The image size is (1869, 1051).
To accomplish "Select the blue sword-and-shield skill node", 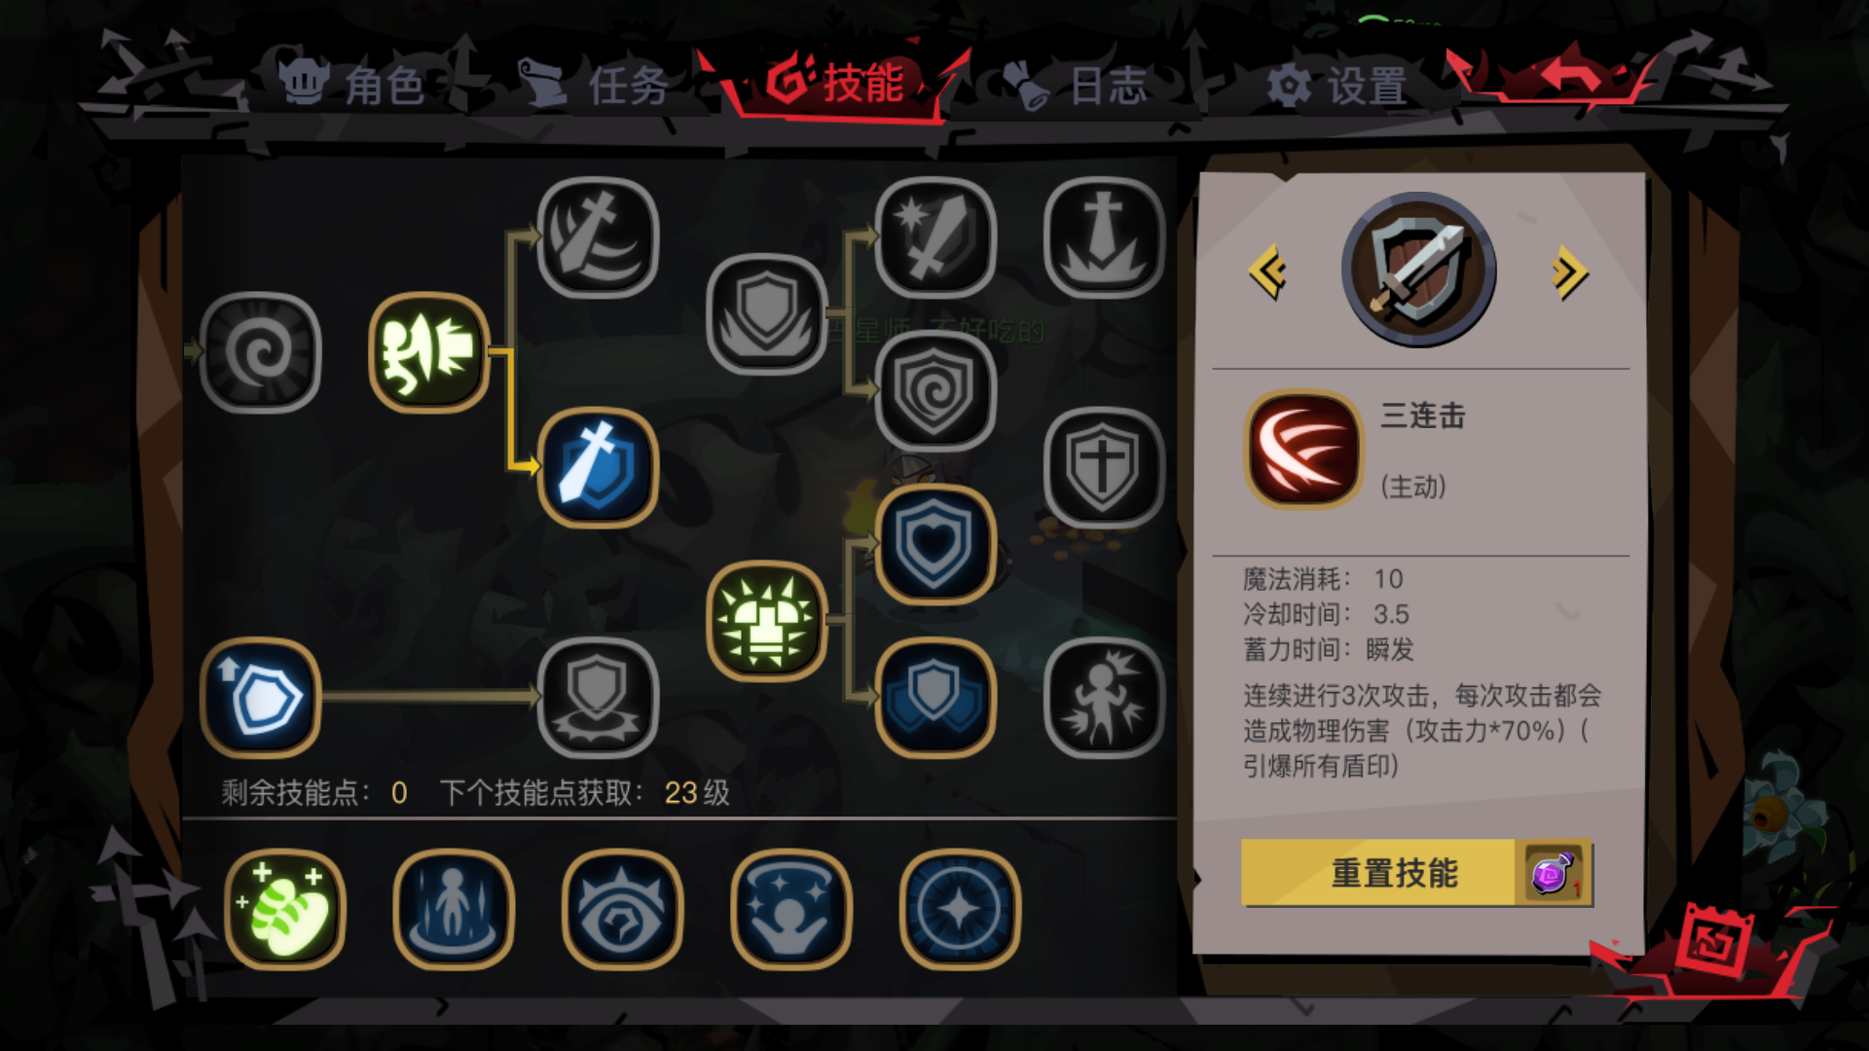I will coord(598,468).
